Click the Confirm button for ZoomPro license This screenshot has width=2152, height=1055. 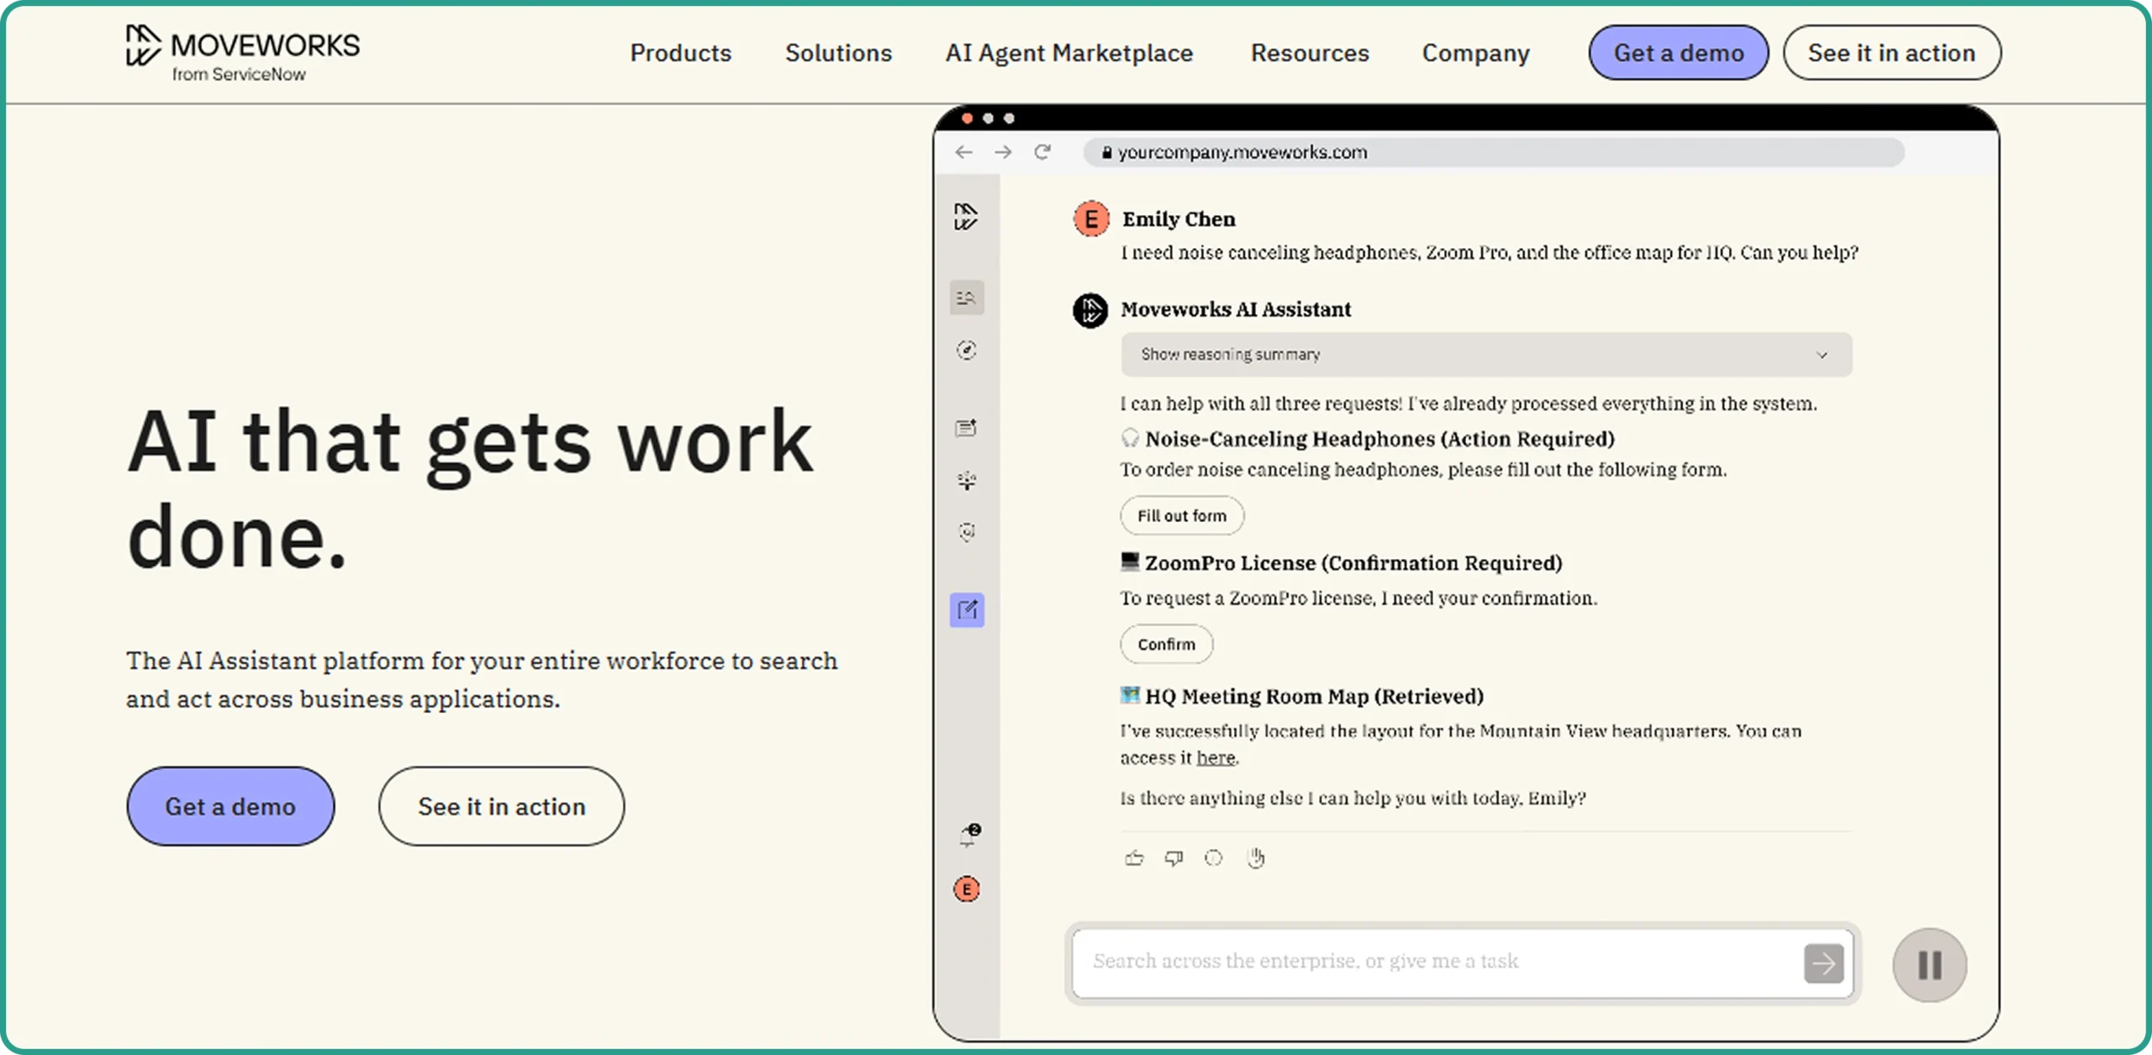coord(1166,644)
